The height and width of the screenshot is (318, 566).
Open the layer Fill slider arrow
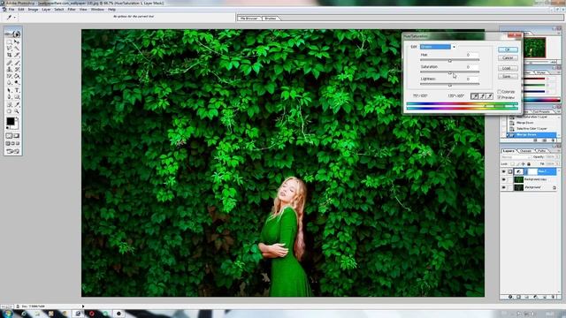pos(558,164)
